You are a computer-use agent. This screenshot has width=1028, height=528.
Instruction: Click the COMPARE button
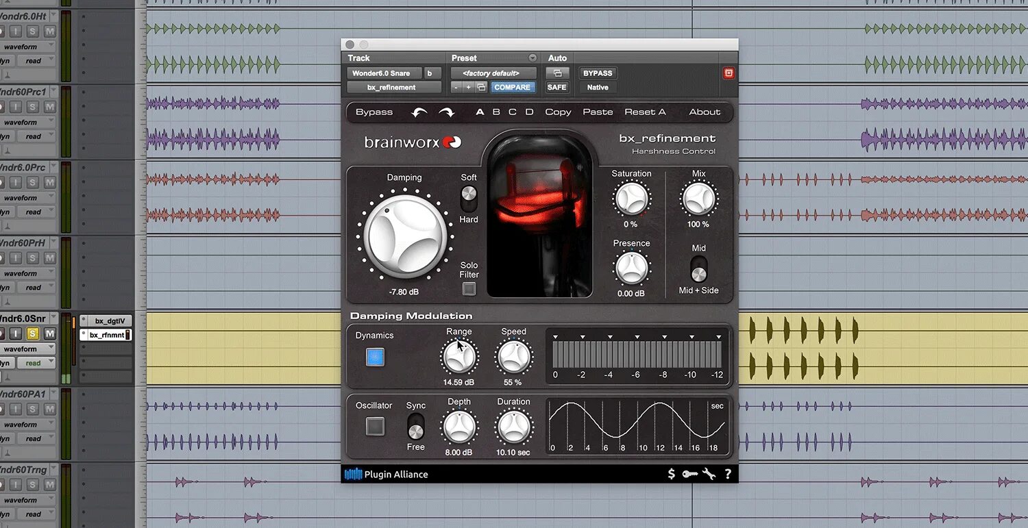click(513, 88)
